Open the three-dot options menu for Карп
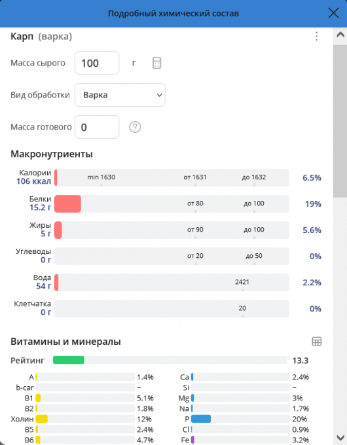The image size is (347, 445). point(317,37)
